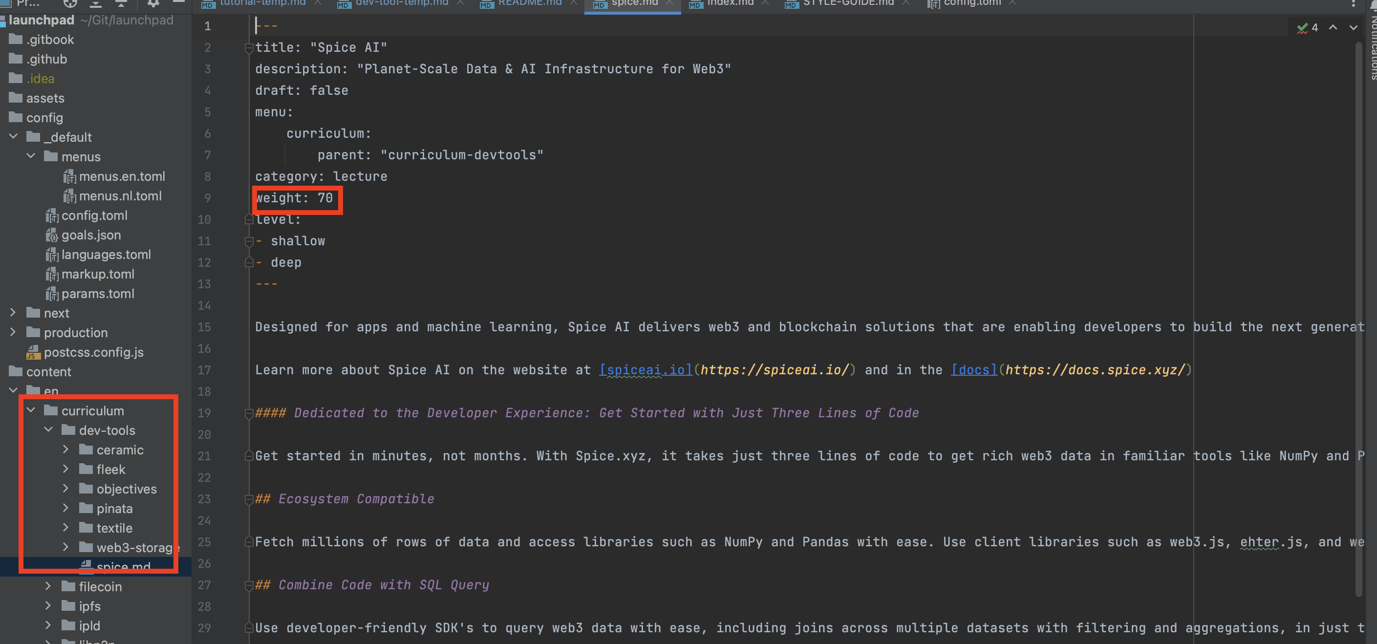Expand the web3-storage folder

[x=66, y=547]
